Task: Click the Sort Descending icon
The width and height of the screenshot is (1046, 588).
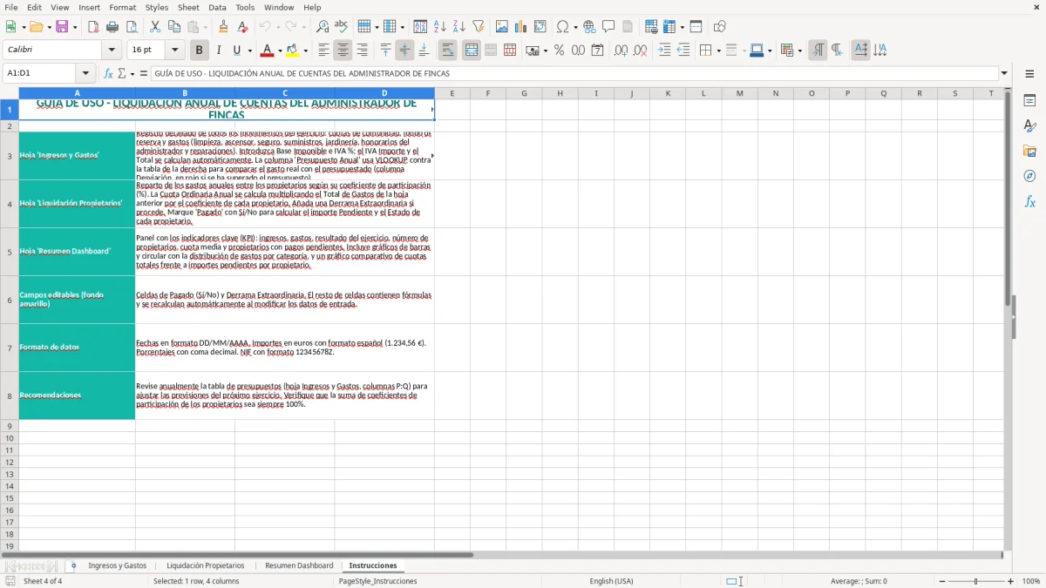Action: 459,27
